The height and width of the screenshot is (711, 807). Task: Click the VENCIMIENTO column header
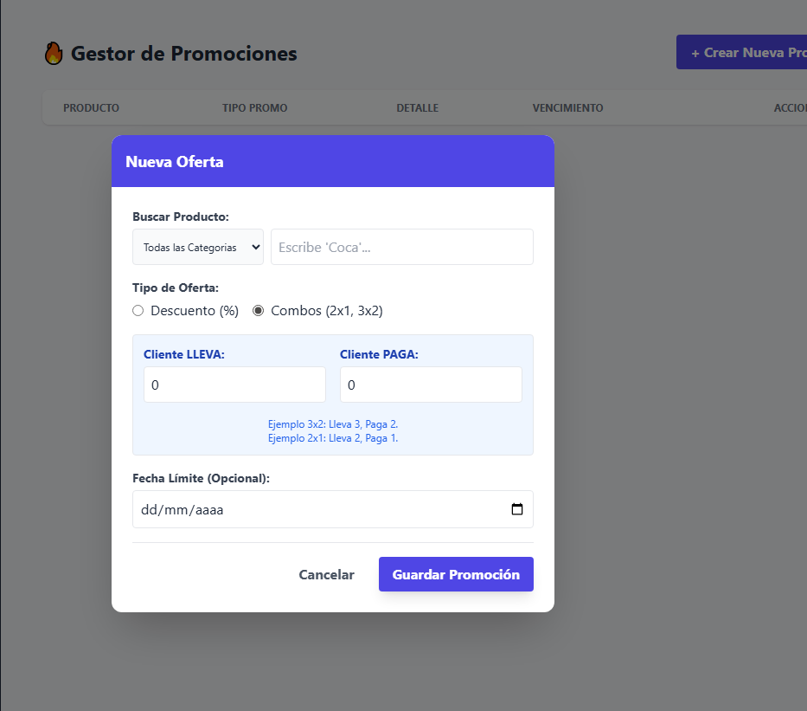(x=567, y=107)
